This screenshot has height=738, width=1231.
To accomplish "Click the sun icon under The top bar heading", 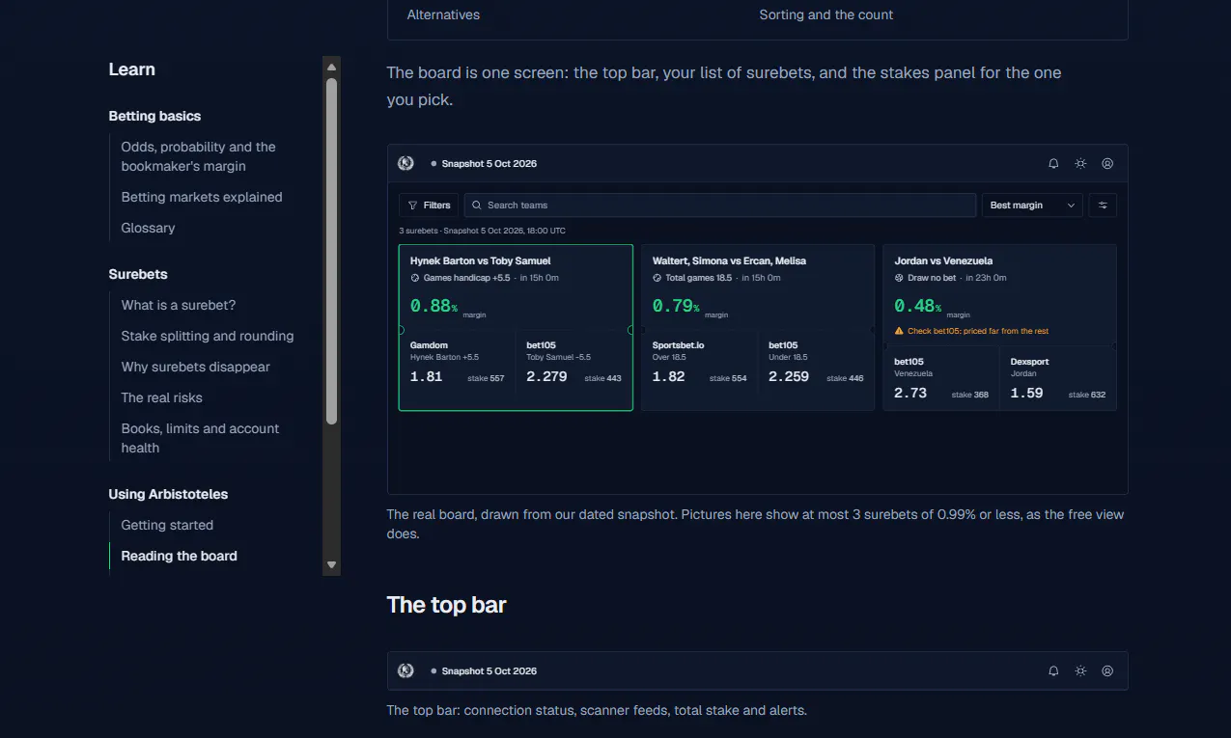I will 1080,671.
